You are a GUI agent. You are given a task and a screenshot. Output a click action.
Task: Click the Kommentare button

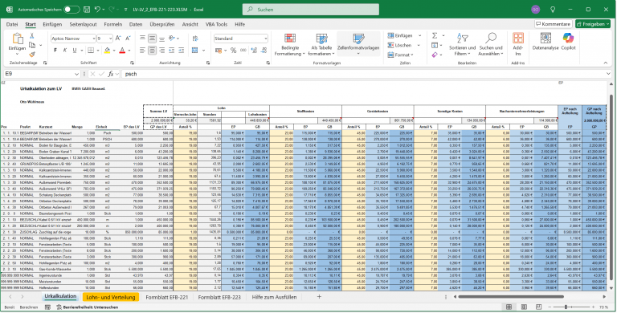point(554,24)
